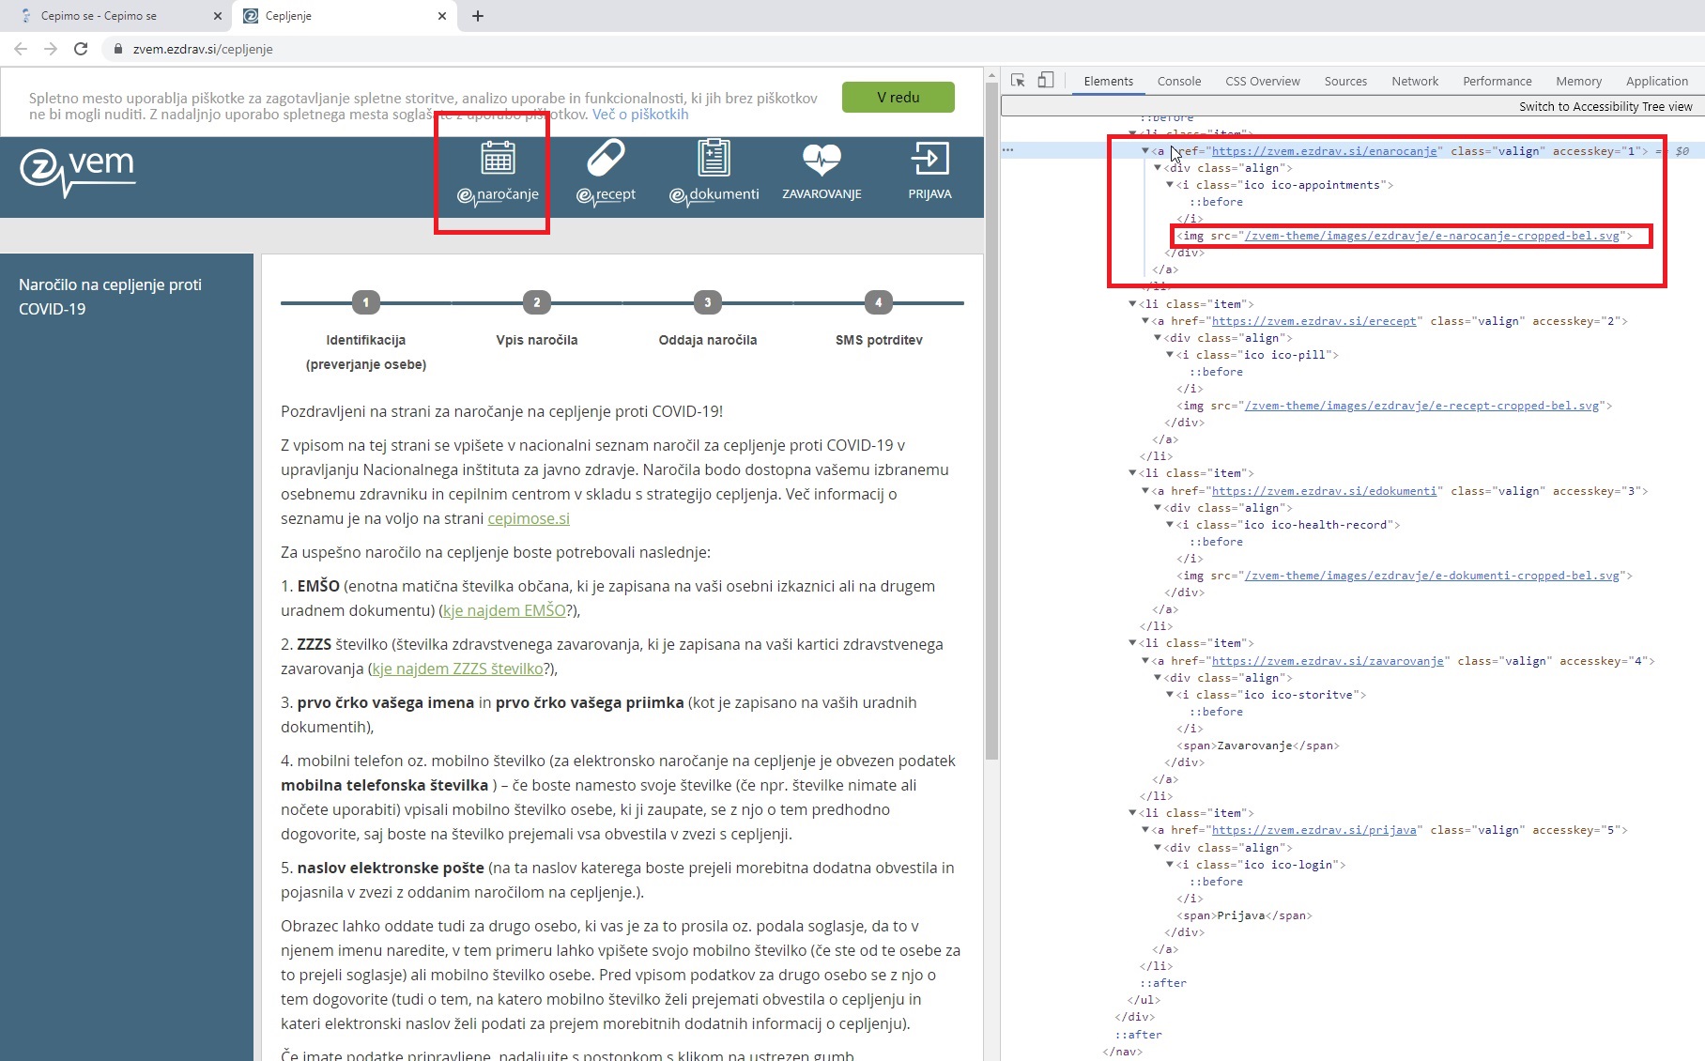Click step 1 Identifikacija marker
The width and height of the screenshot is (1705, 1061).
[x=366, y=302]
